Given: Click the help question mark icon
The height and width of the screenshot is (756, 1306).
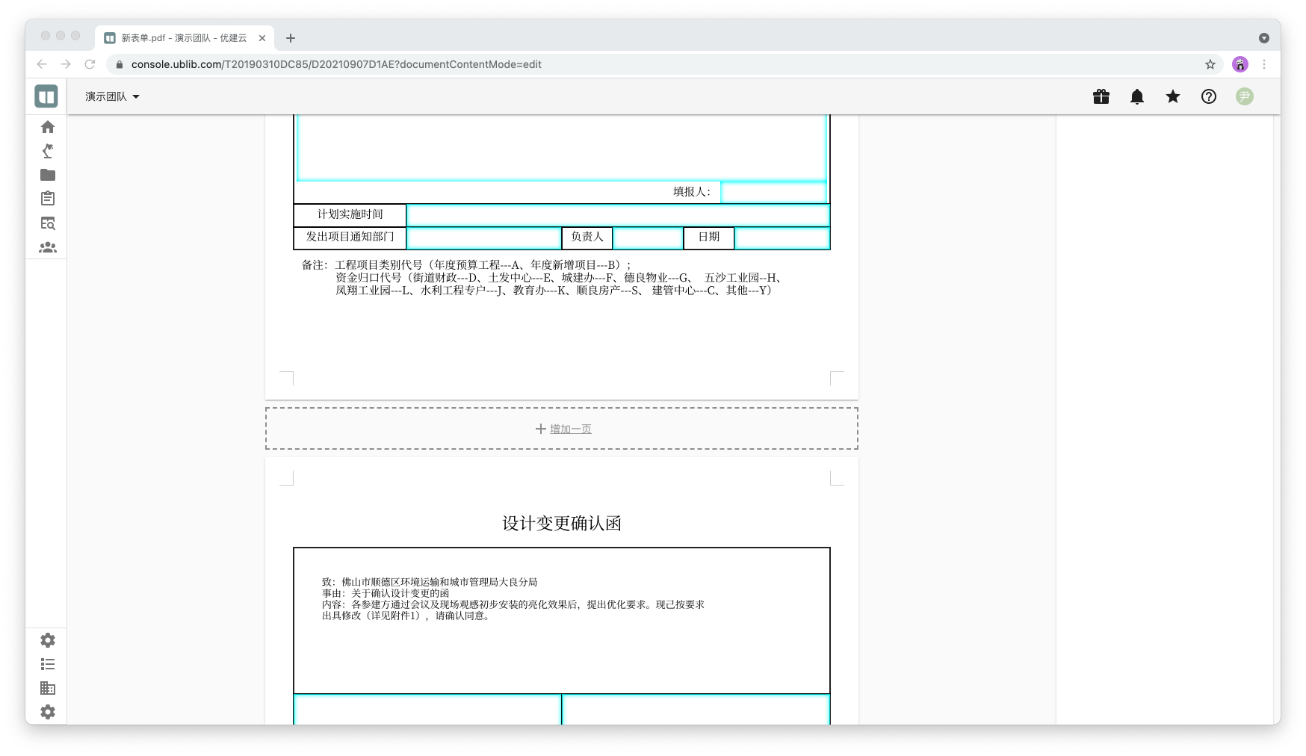Looking at the screenshot, I should pyautogui.click(x=1209, y=96).
